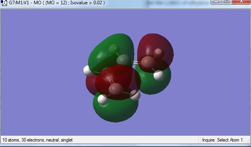251x147 pixels.
Task: Click the Select Atom 1 status field
Action: (230, 140)
